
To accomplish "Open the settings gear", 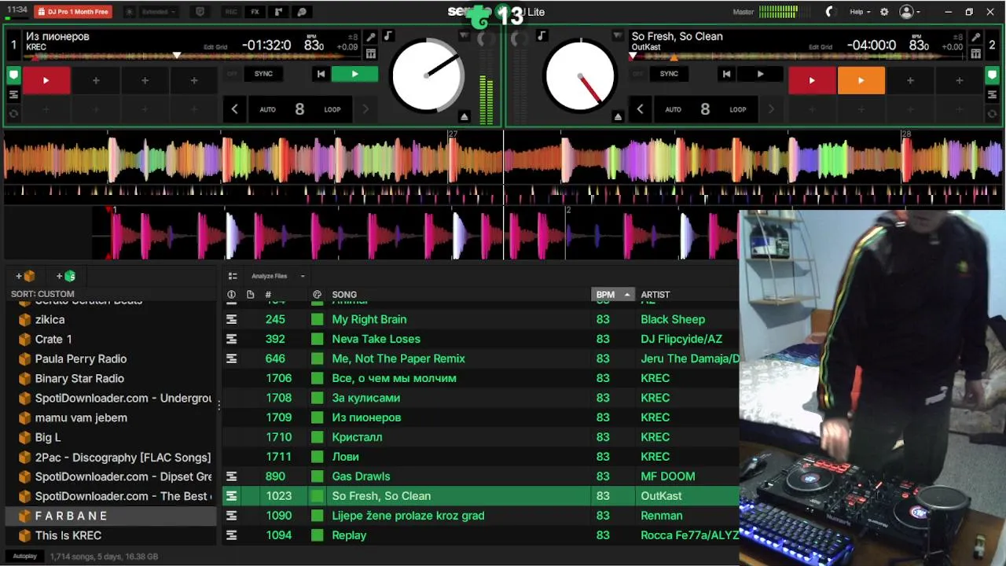I will tap(884, 12).
